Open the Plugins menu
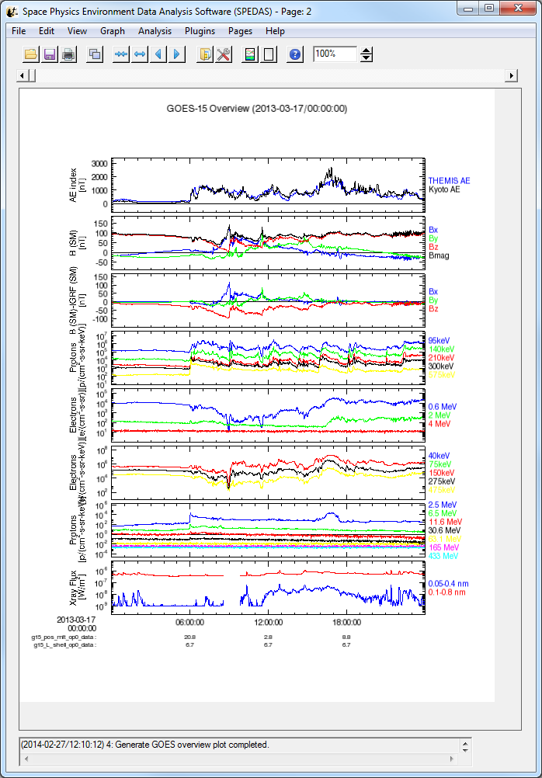This screenshot has height=778, width=542. tap(200, 31)
